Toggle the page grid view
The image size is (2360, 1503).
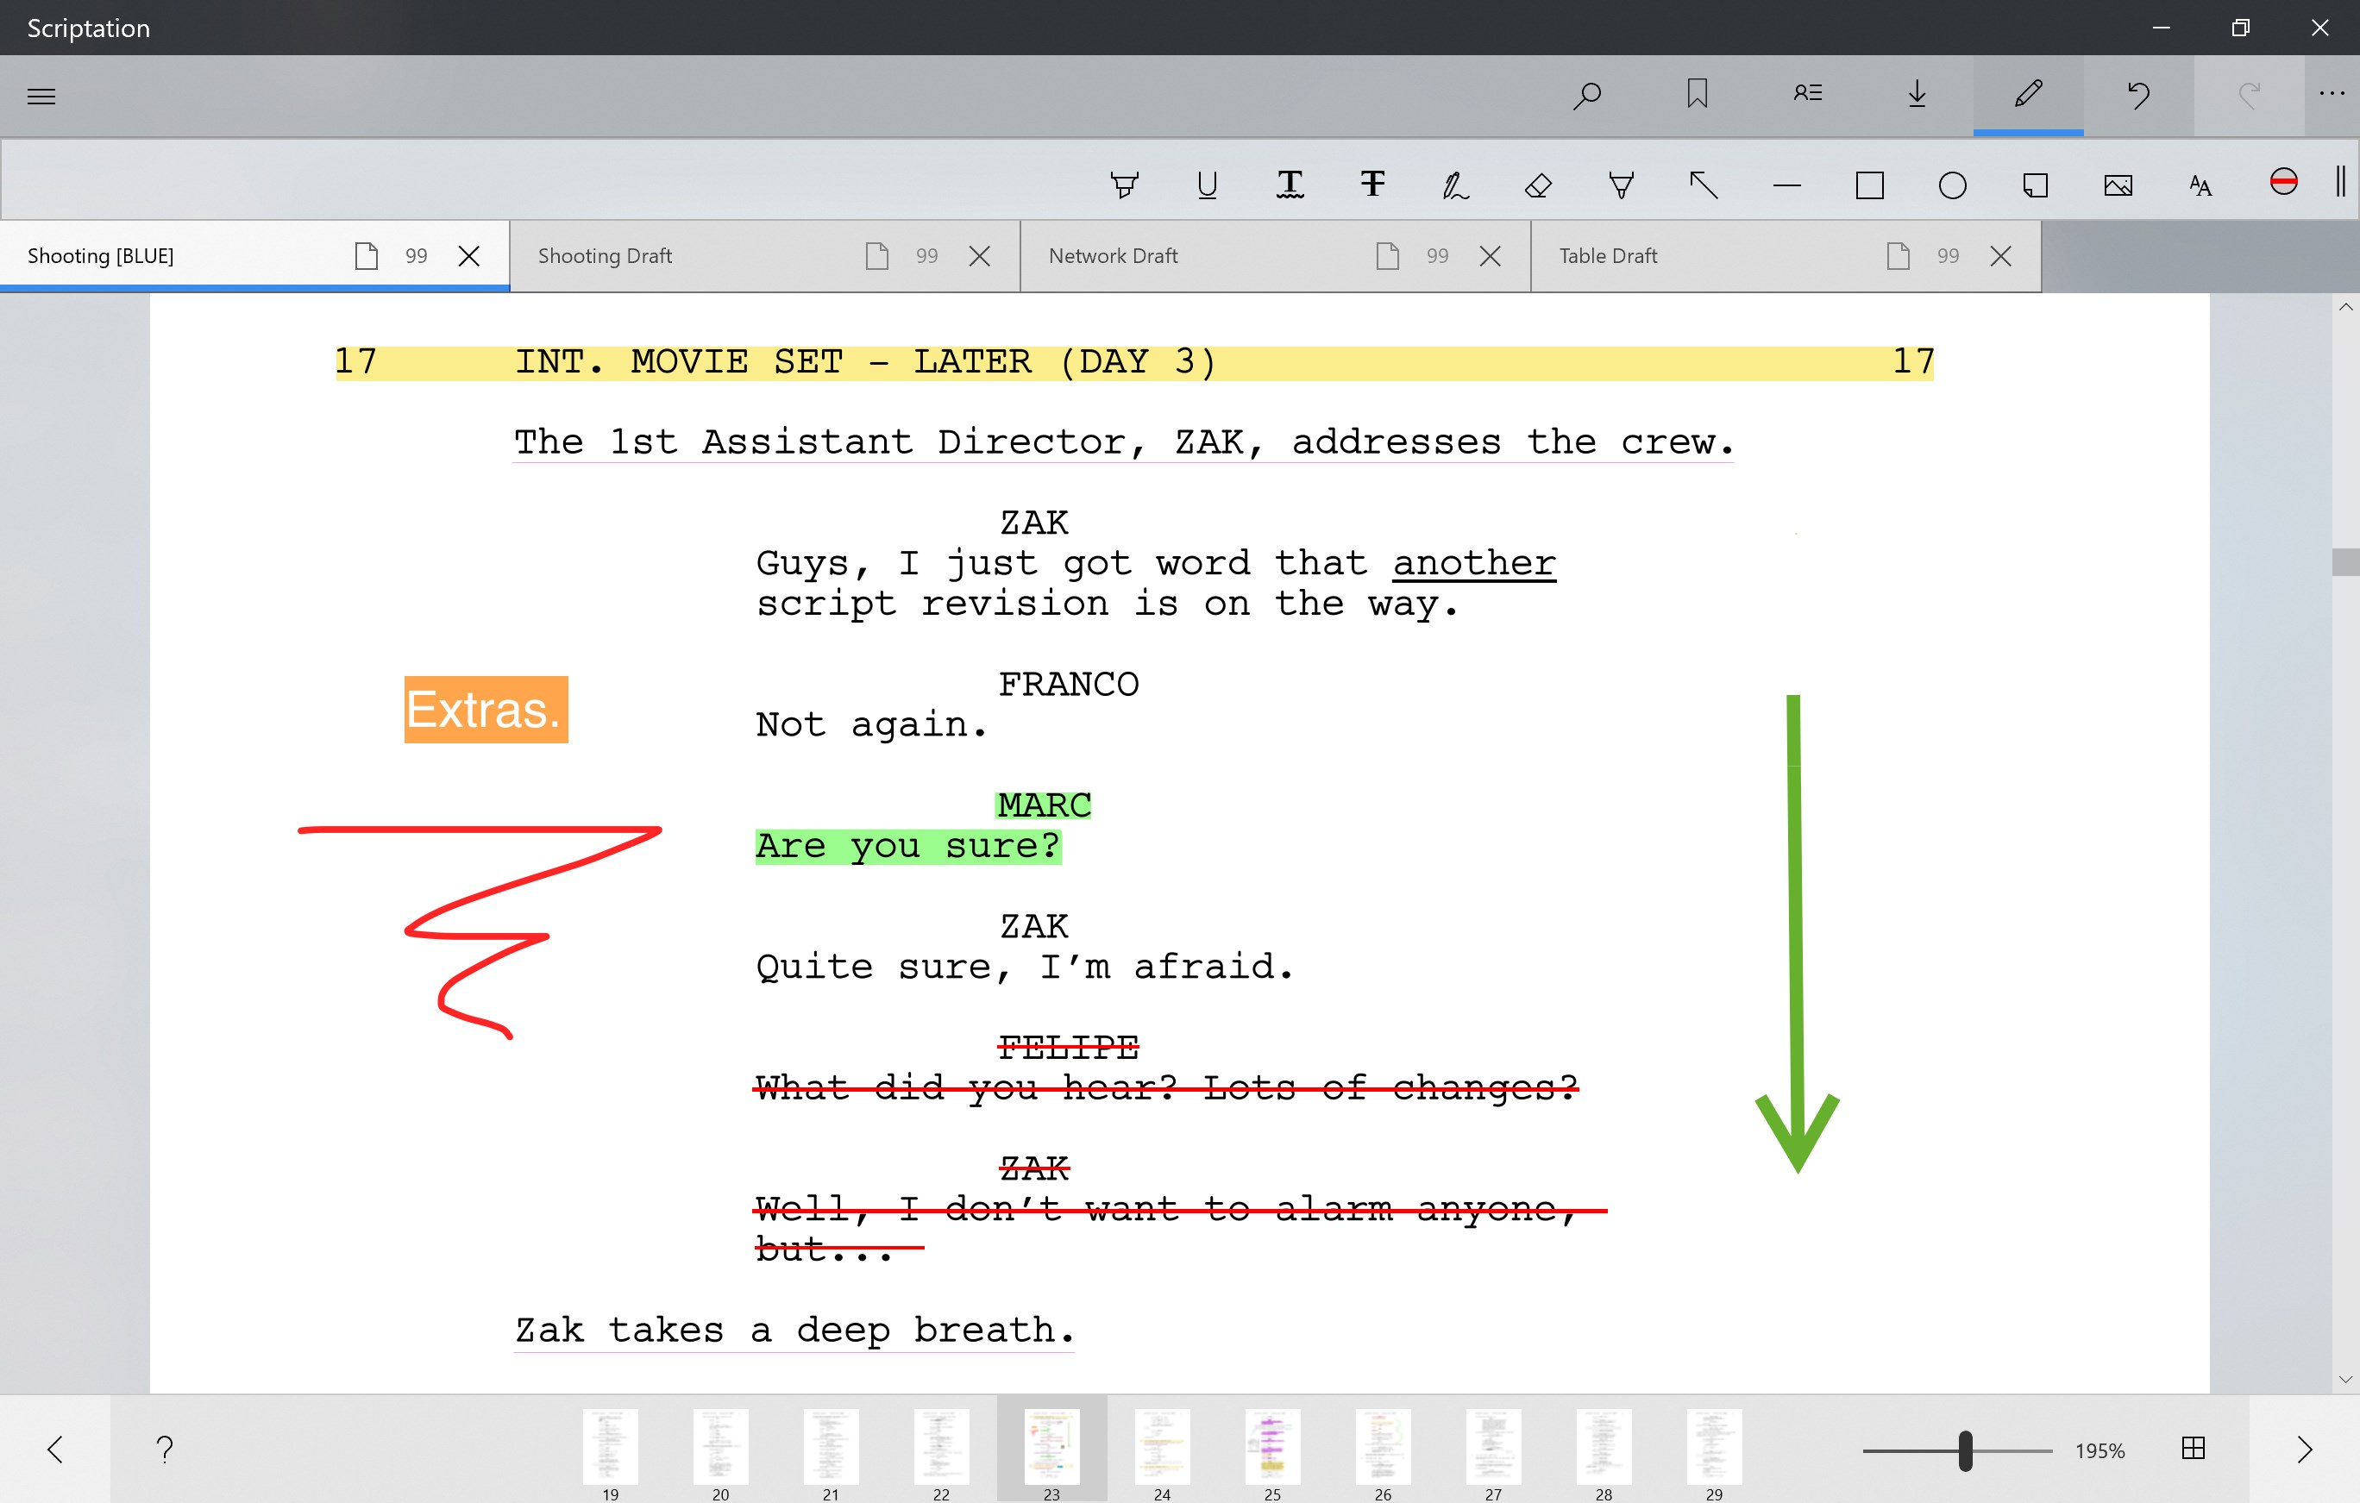point(2194,1448)
